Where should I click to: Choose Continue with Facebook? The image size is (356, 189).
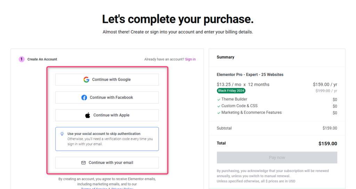pos(107,97)
